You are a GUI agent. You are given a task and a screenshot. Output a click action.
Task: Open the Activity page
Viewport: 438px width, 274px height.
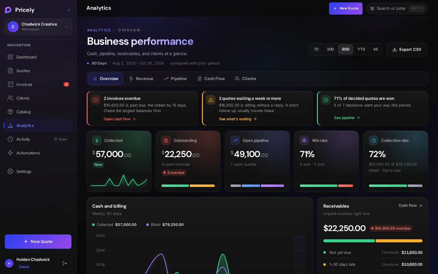click(38, 139)
